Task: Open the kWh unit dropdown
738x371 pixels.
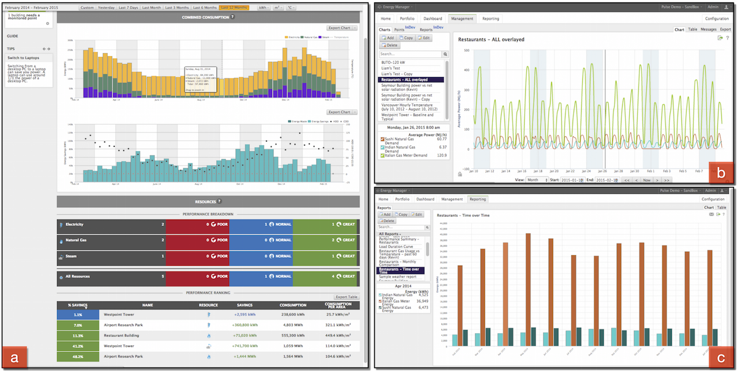Action: (263, 7)
